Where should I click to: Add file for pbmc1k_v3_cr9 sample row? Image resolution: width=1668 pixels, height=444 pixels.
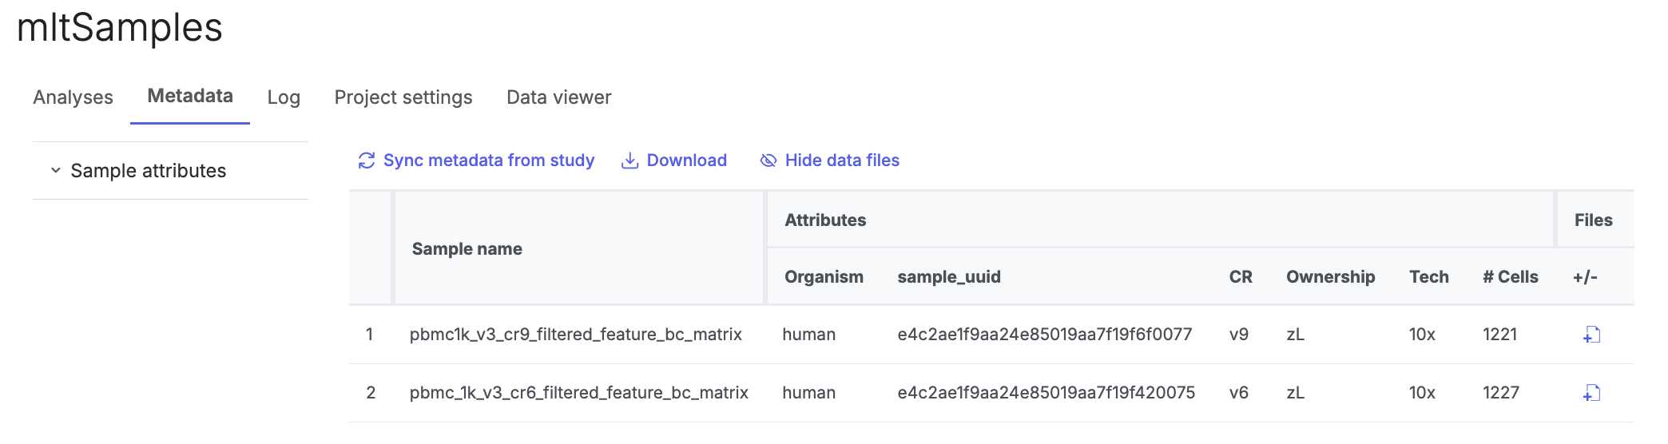coord(1591,335)
